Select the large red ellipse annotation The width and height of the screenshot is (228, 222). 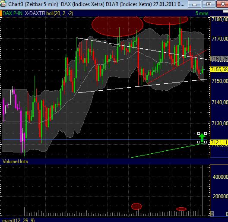pos(117,26)
